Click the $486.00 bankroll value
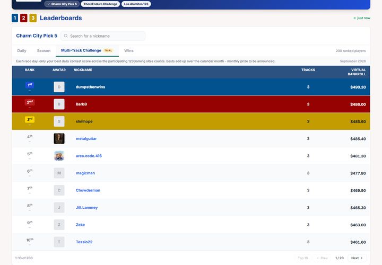The height and width of the screenshot is (265, 382). click(x=358, y=104)
